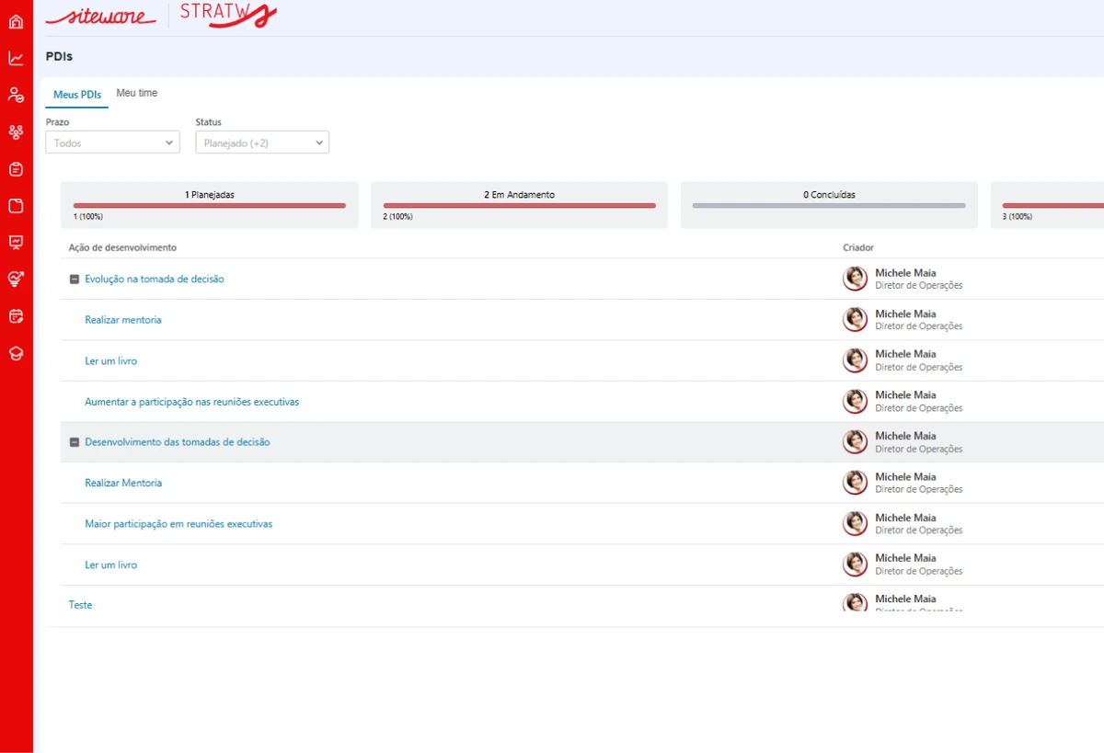1104x753 pixels.
Task: Collapse the 'Desenvolvimento das tomadas de decisão' group
Action: click(75, 442)
